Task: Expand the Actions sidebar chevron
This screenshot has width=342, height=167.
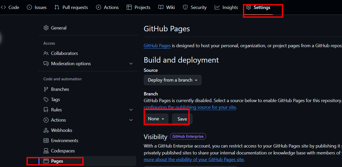Action: pos(131,120)
